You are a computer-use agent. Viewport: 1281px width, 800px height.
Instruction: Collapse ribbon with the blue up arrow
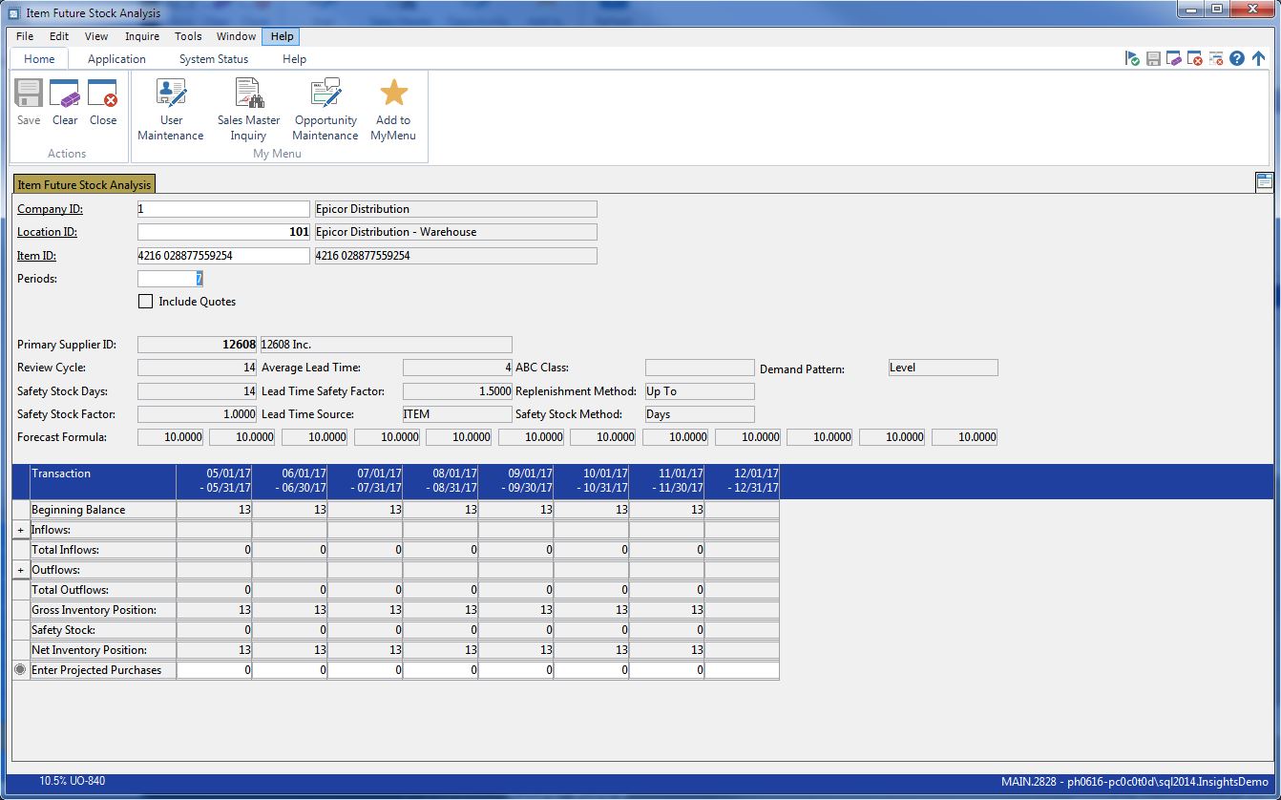coord(1258,59)
